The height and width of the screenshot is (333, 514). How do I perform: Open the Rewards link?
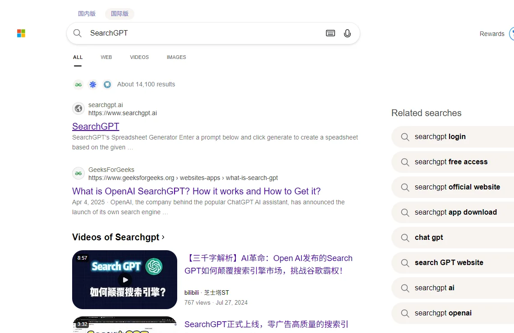(492, 34)
